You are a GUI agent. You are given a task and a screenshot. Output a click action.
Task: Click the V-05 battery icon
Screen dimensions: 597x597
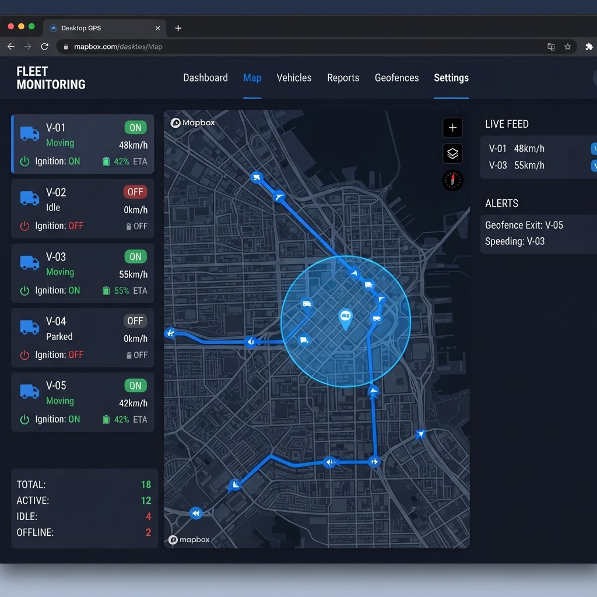click(106, 419)
